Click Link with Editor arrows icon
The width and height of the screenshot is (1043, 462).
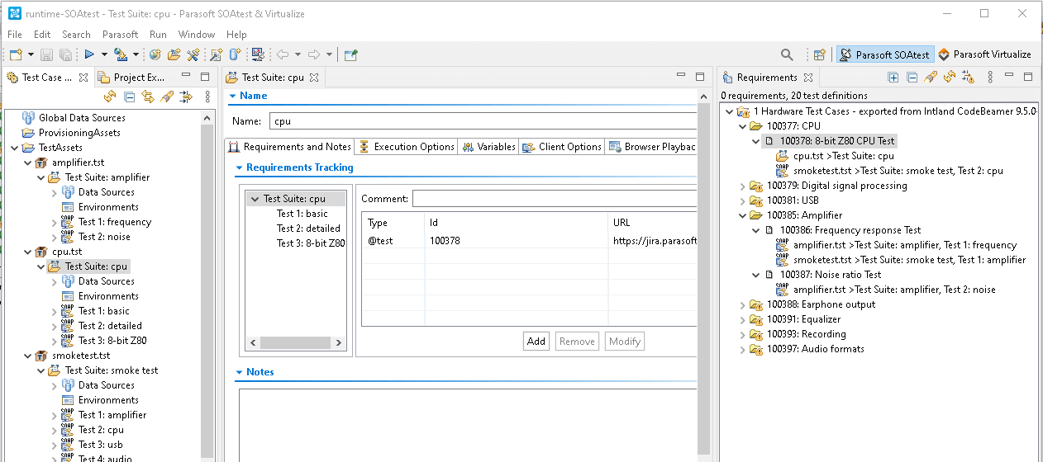coord(148,97)
